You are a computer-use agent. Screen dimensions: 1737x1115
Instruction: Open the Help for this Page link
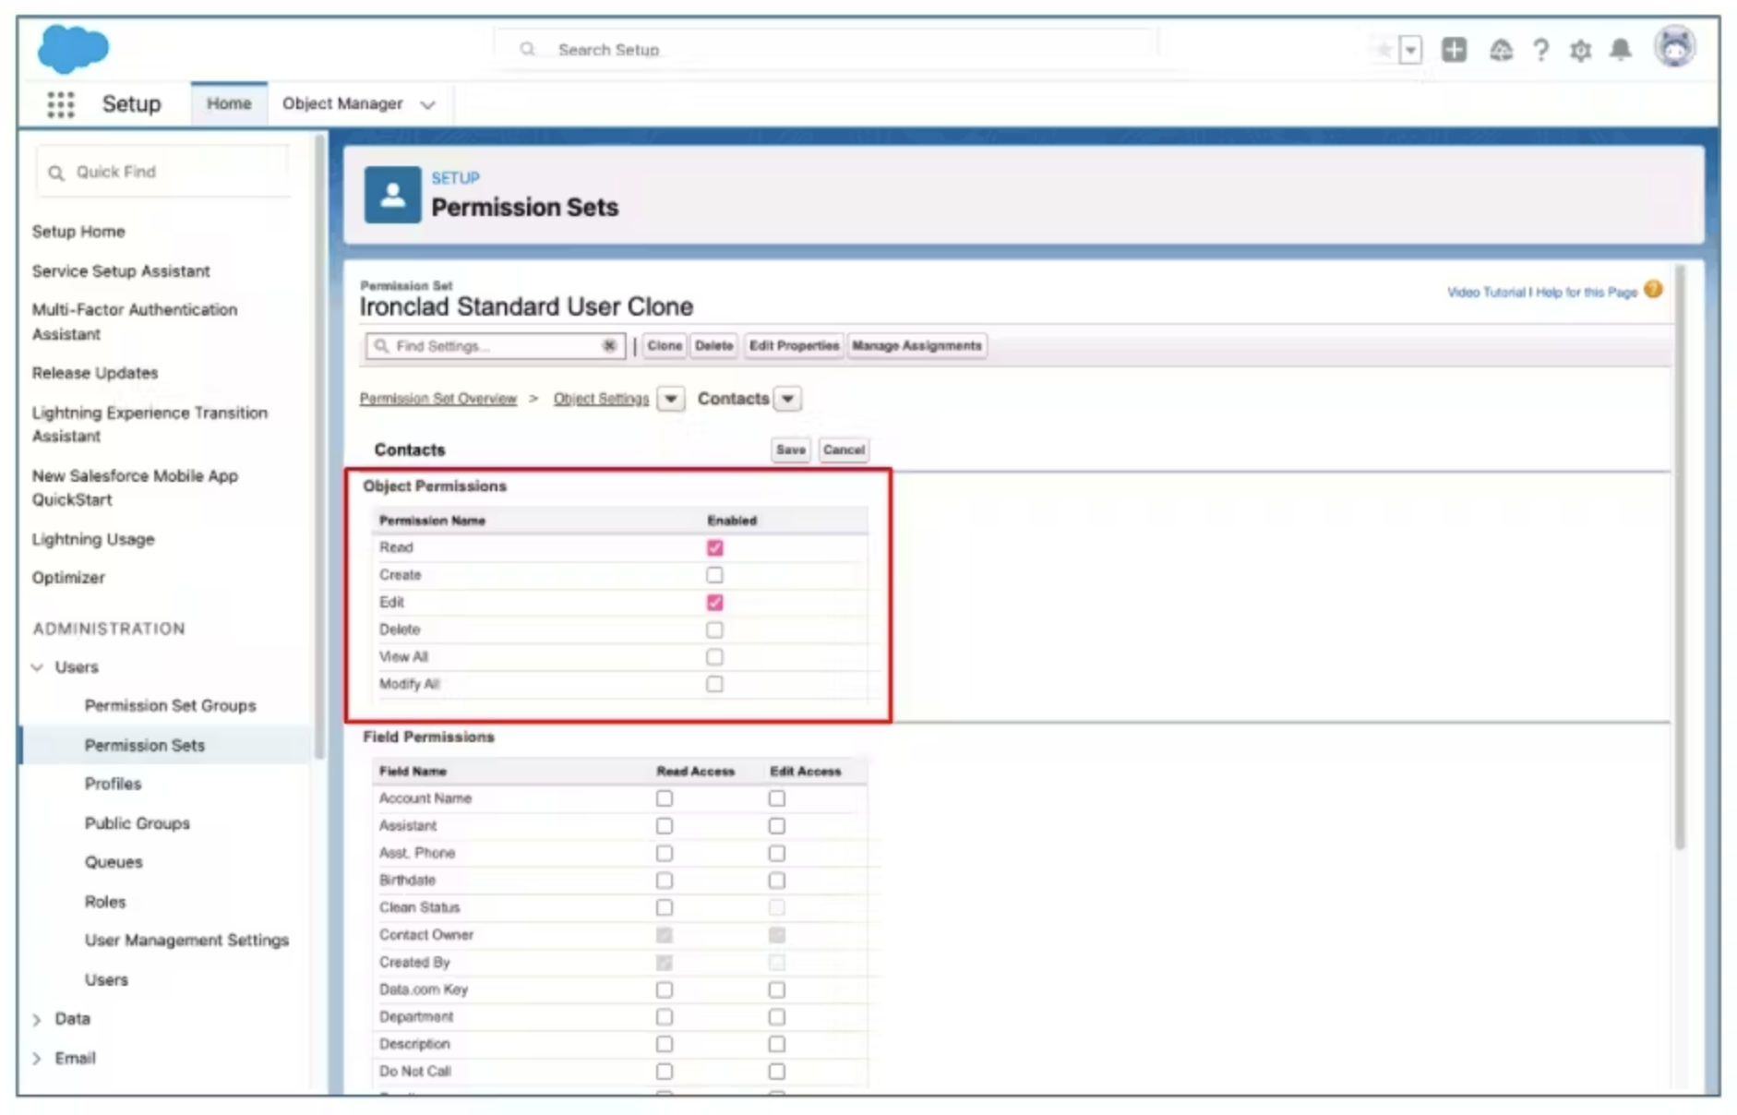[1587, 293]
